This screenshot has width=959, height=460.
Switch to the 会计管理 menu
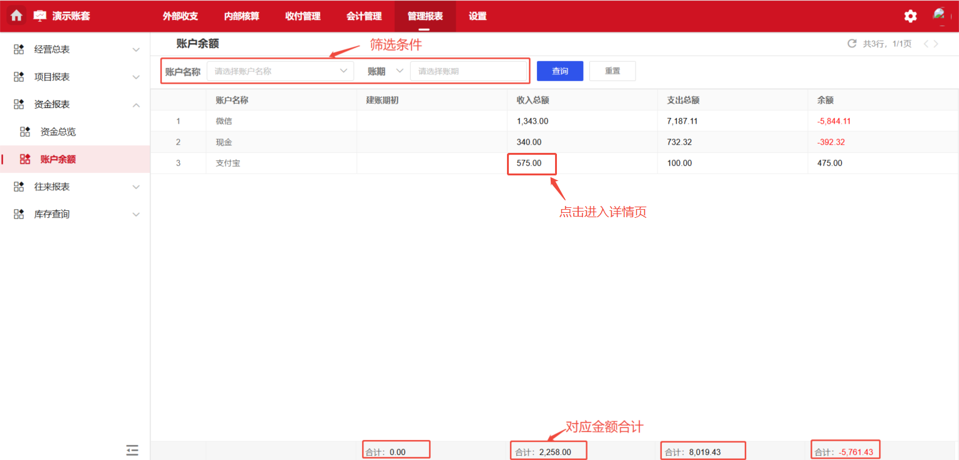(364, 16)
